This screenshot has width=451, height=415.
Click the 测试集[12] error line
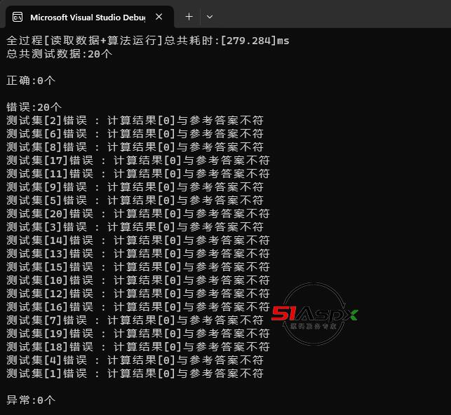pyautogui.click(x=138, y=294)
